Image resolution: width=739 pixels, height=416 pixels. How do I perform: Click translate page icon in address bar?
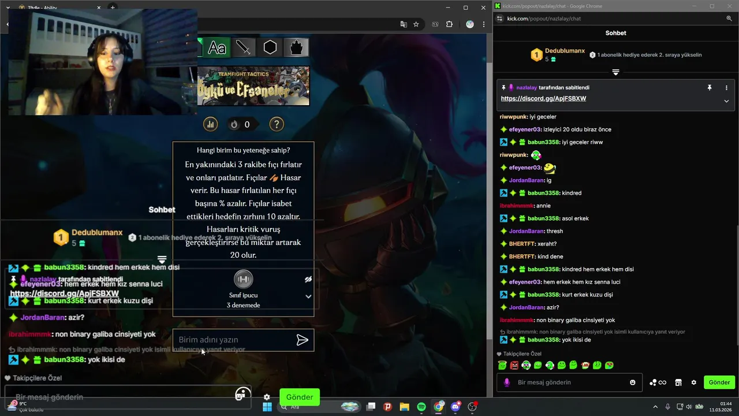[x=404, y=24]
